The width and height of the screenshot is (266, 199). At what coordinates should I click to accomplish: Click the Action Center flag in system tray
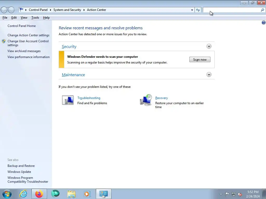(x=227, y=194)
